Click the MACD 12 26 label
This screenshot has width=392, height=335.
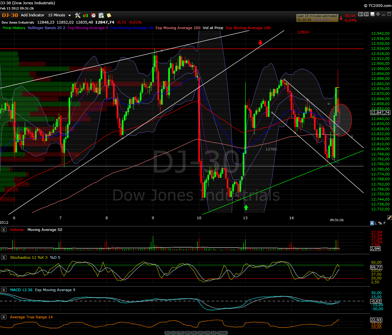21,290
